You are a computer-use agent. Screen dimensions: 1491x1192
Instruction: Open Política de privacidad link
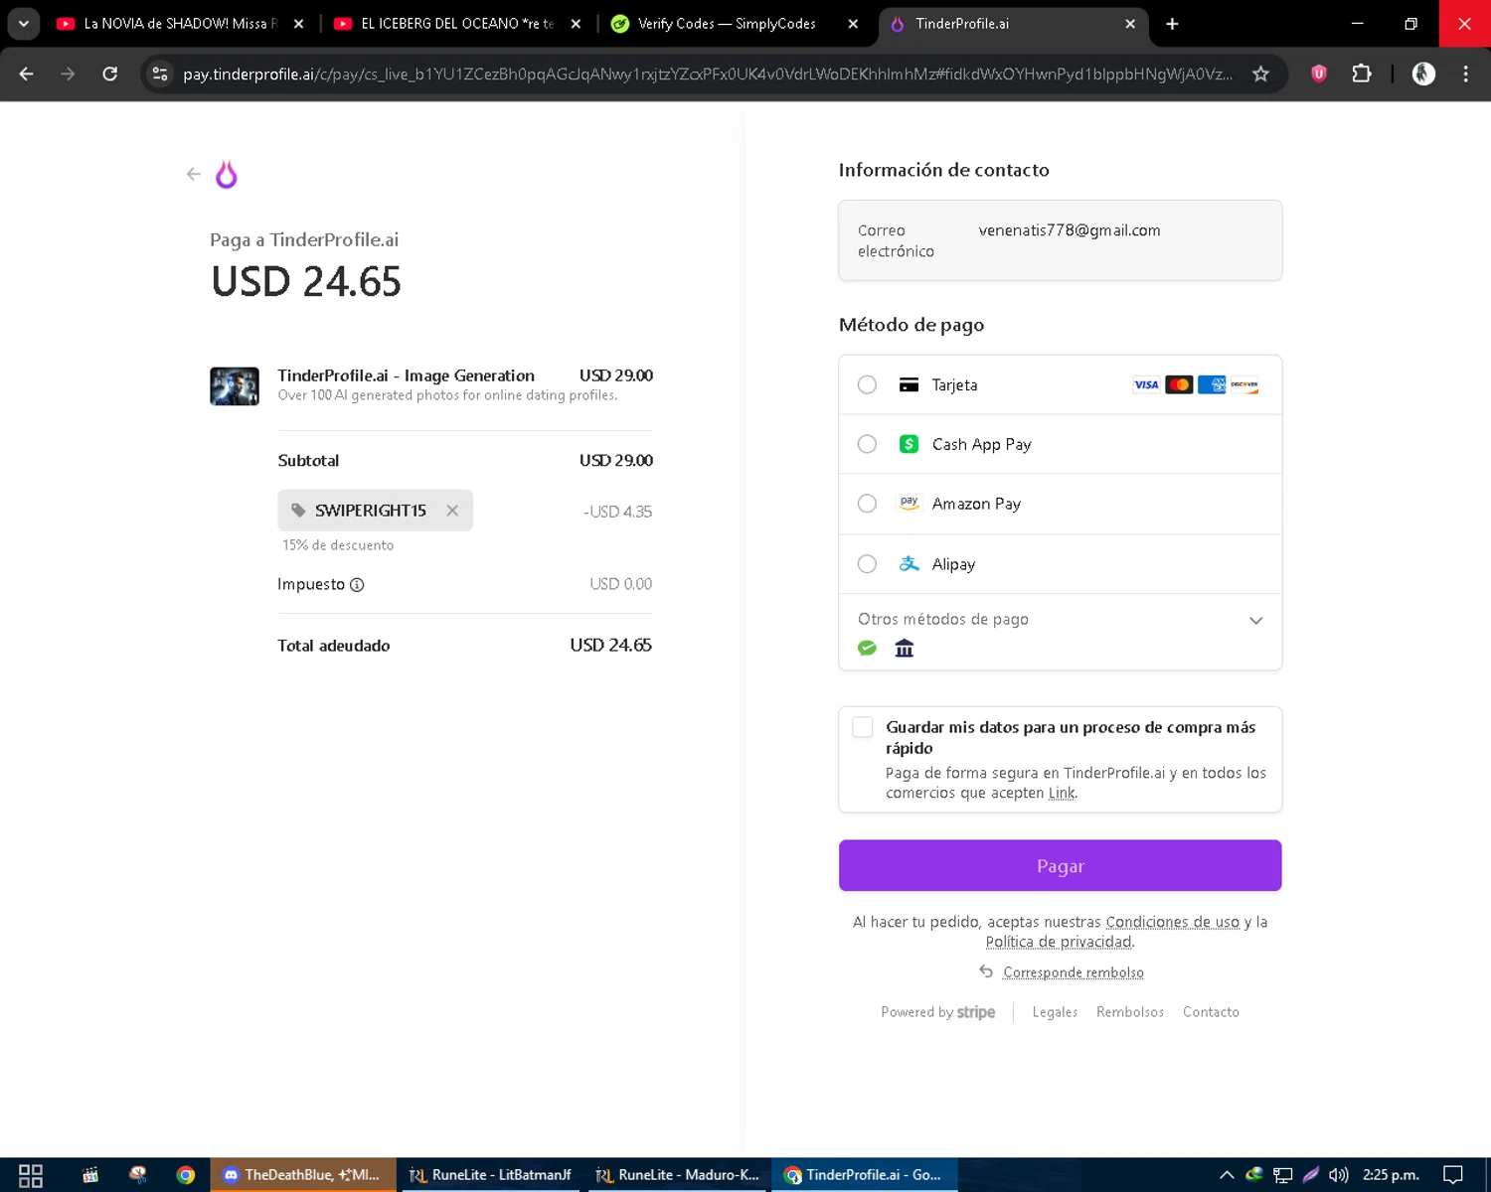pyautogui.click(x=1059, y=942)
